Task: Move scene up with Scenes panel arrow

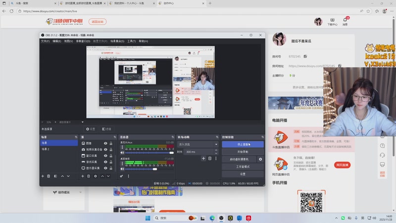Action: (x=62, y=176)
